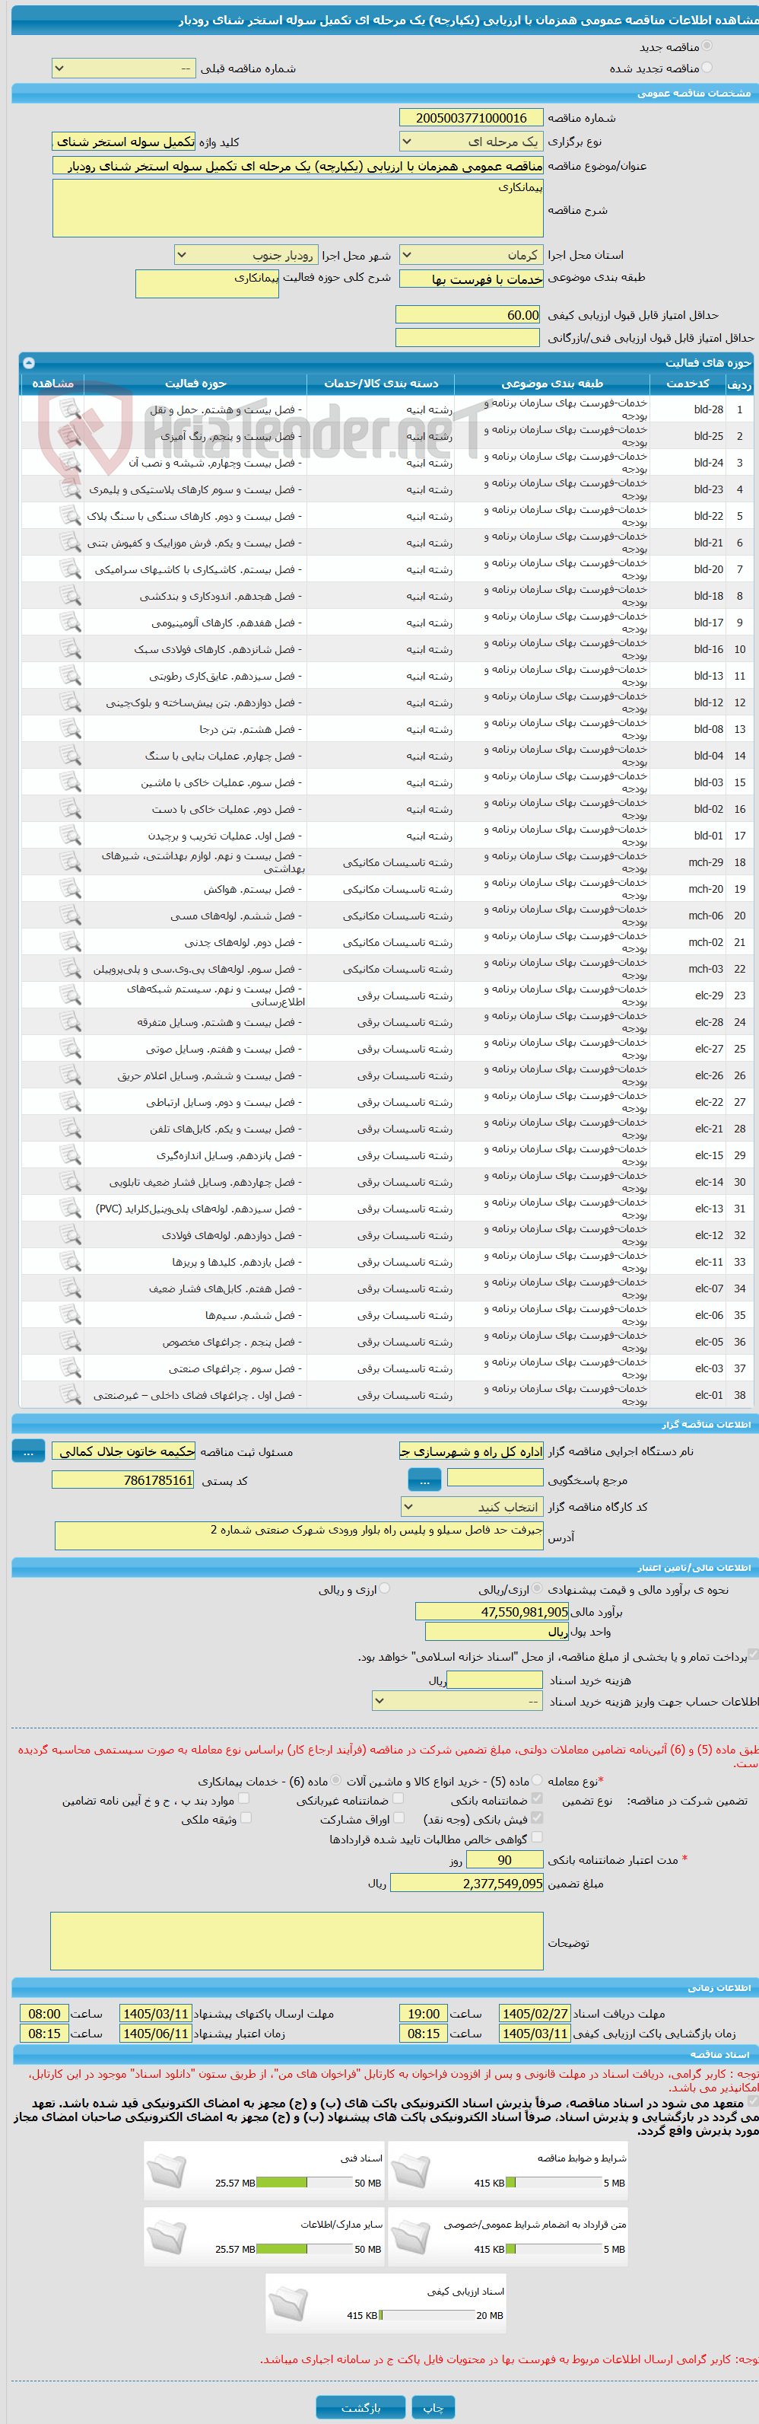Image resolution: width=759 pixels, height=2424 pixels.
Task: Choose ماده (5) transaction type radio
Action: (x=537, y=1780)
